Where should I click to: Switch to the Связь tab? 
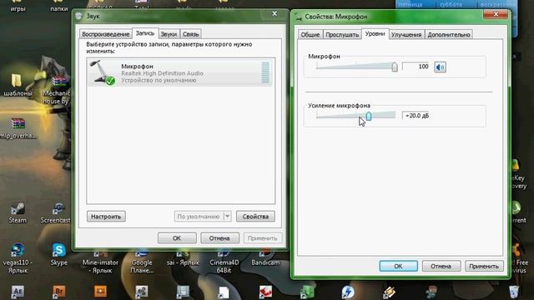(190, 34)
